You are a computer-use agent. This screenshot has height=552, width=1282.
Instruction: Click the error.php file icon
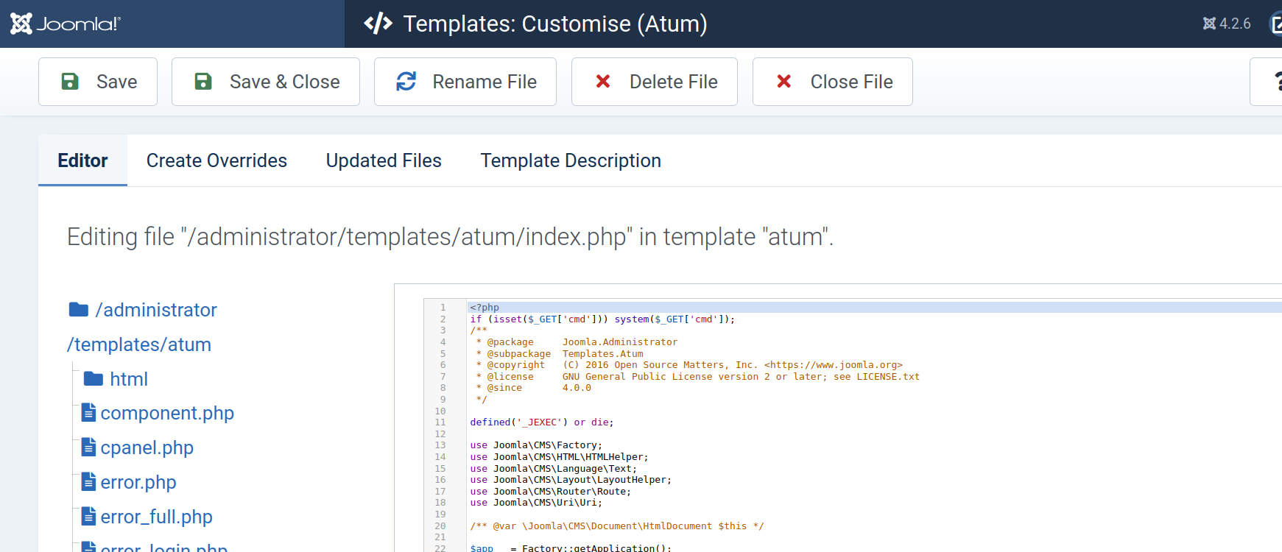pyautogui.click(x=88, y=482)
